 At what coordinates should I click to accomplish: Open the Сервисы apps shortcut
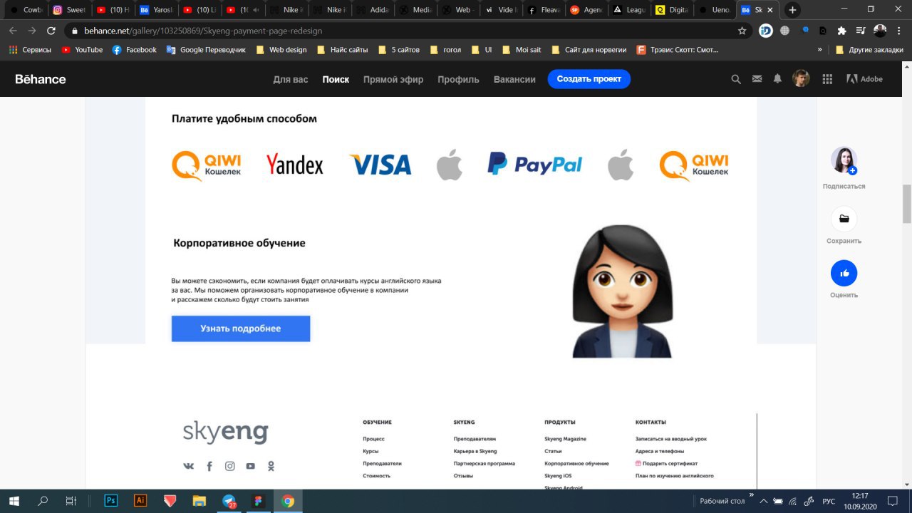point(30,50)
